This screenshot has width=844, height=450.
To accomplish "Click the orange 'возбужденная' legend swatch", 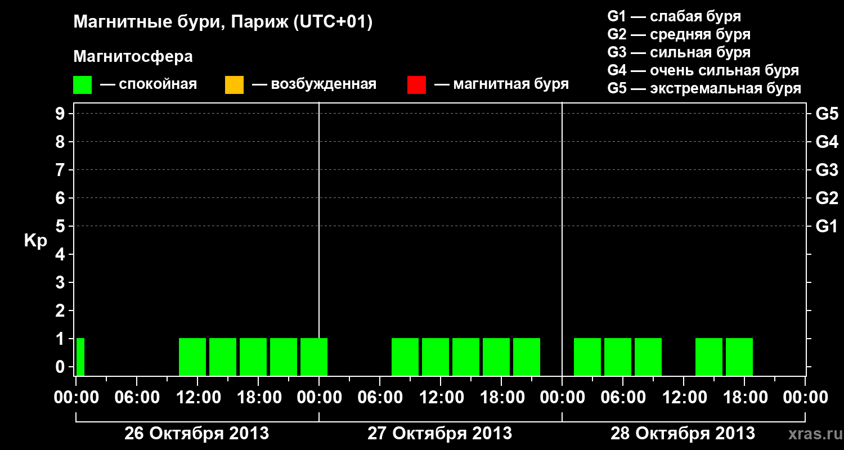I will [234, 85].
